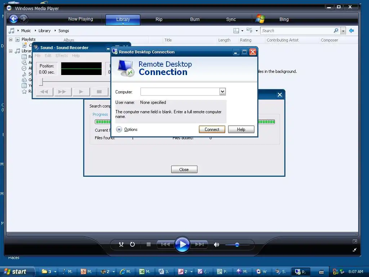369x277 pixels.
Task: Open the Computer combo box dropdown
Action: pyautogui.click(x=222, y=92)
